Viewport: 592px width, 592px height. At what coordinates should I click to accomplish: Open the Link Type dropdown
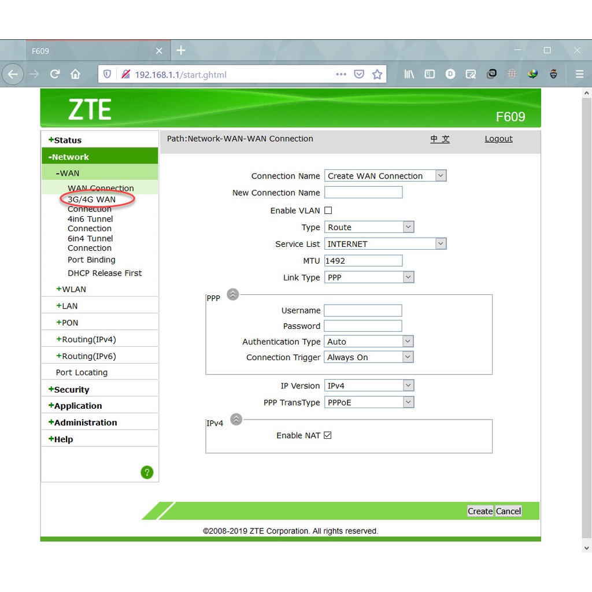pyautogui.click(x=369, y=277)
